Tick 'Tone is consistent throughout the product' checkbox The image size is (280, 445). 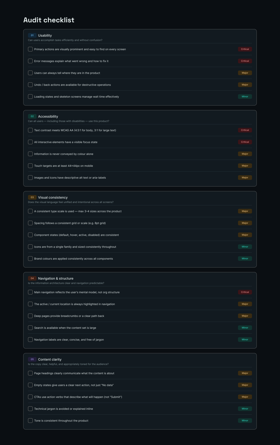[30, 421]
